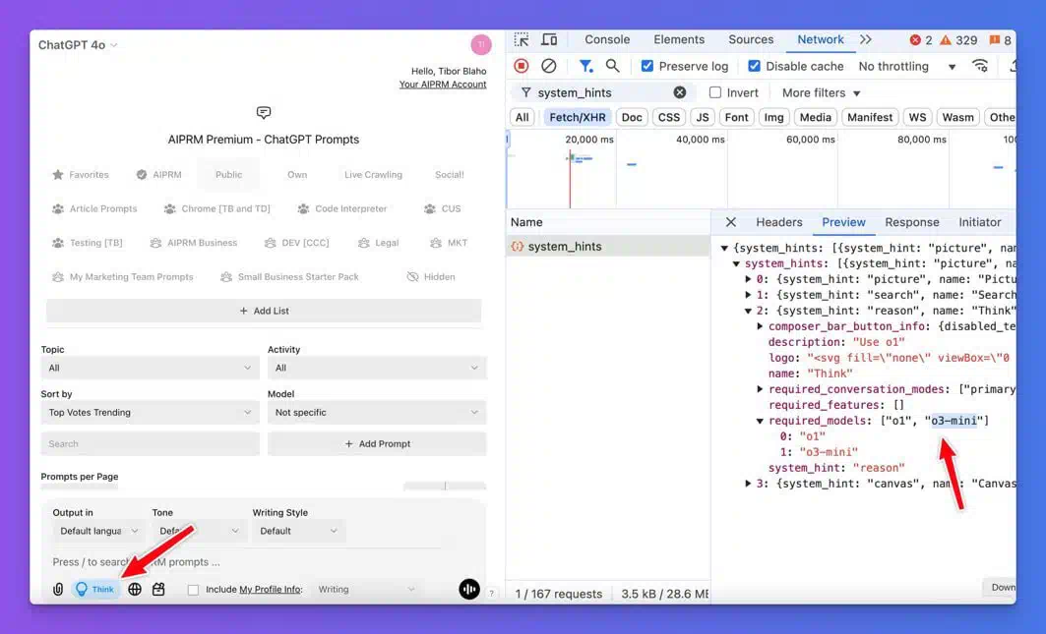Click the red errors count icon
The image size is (1046, 634).
click(915, 40)
